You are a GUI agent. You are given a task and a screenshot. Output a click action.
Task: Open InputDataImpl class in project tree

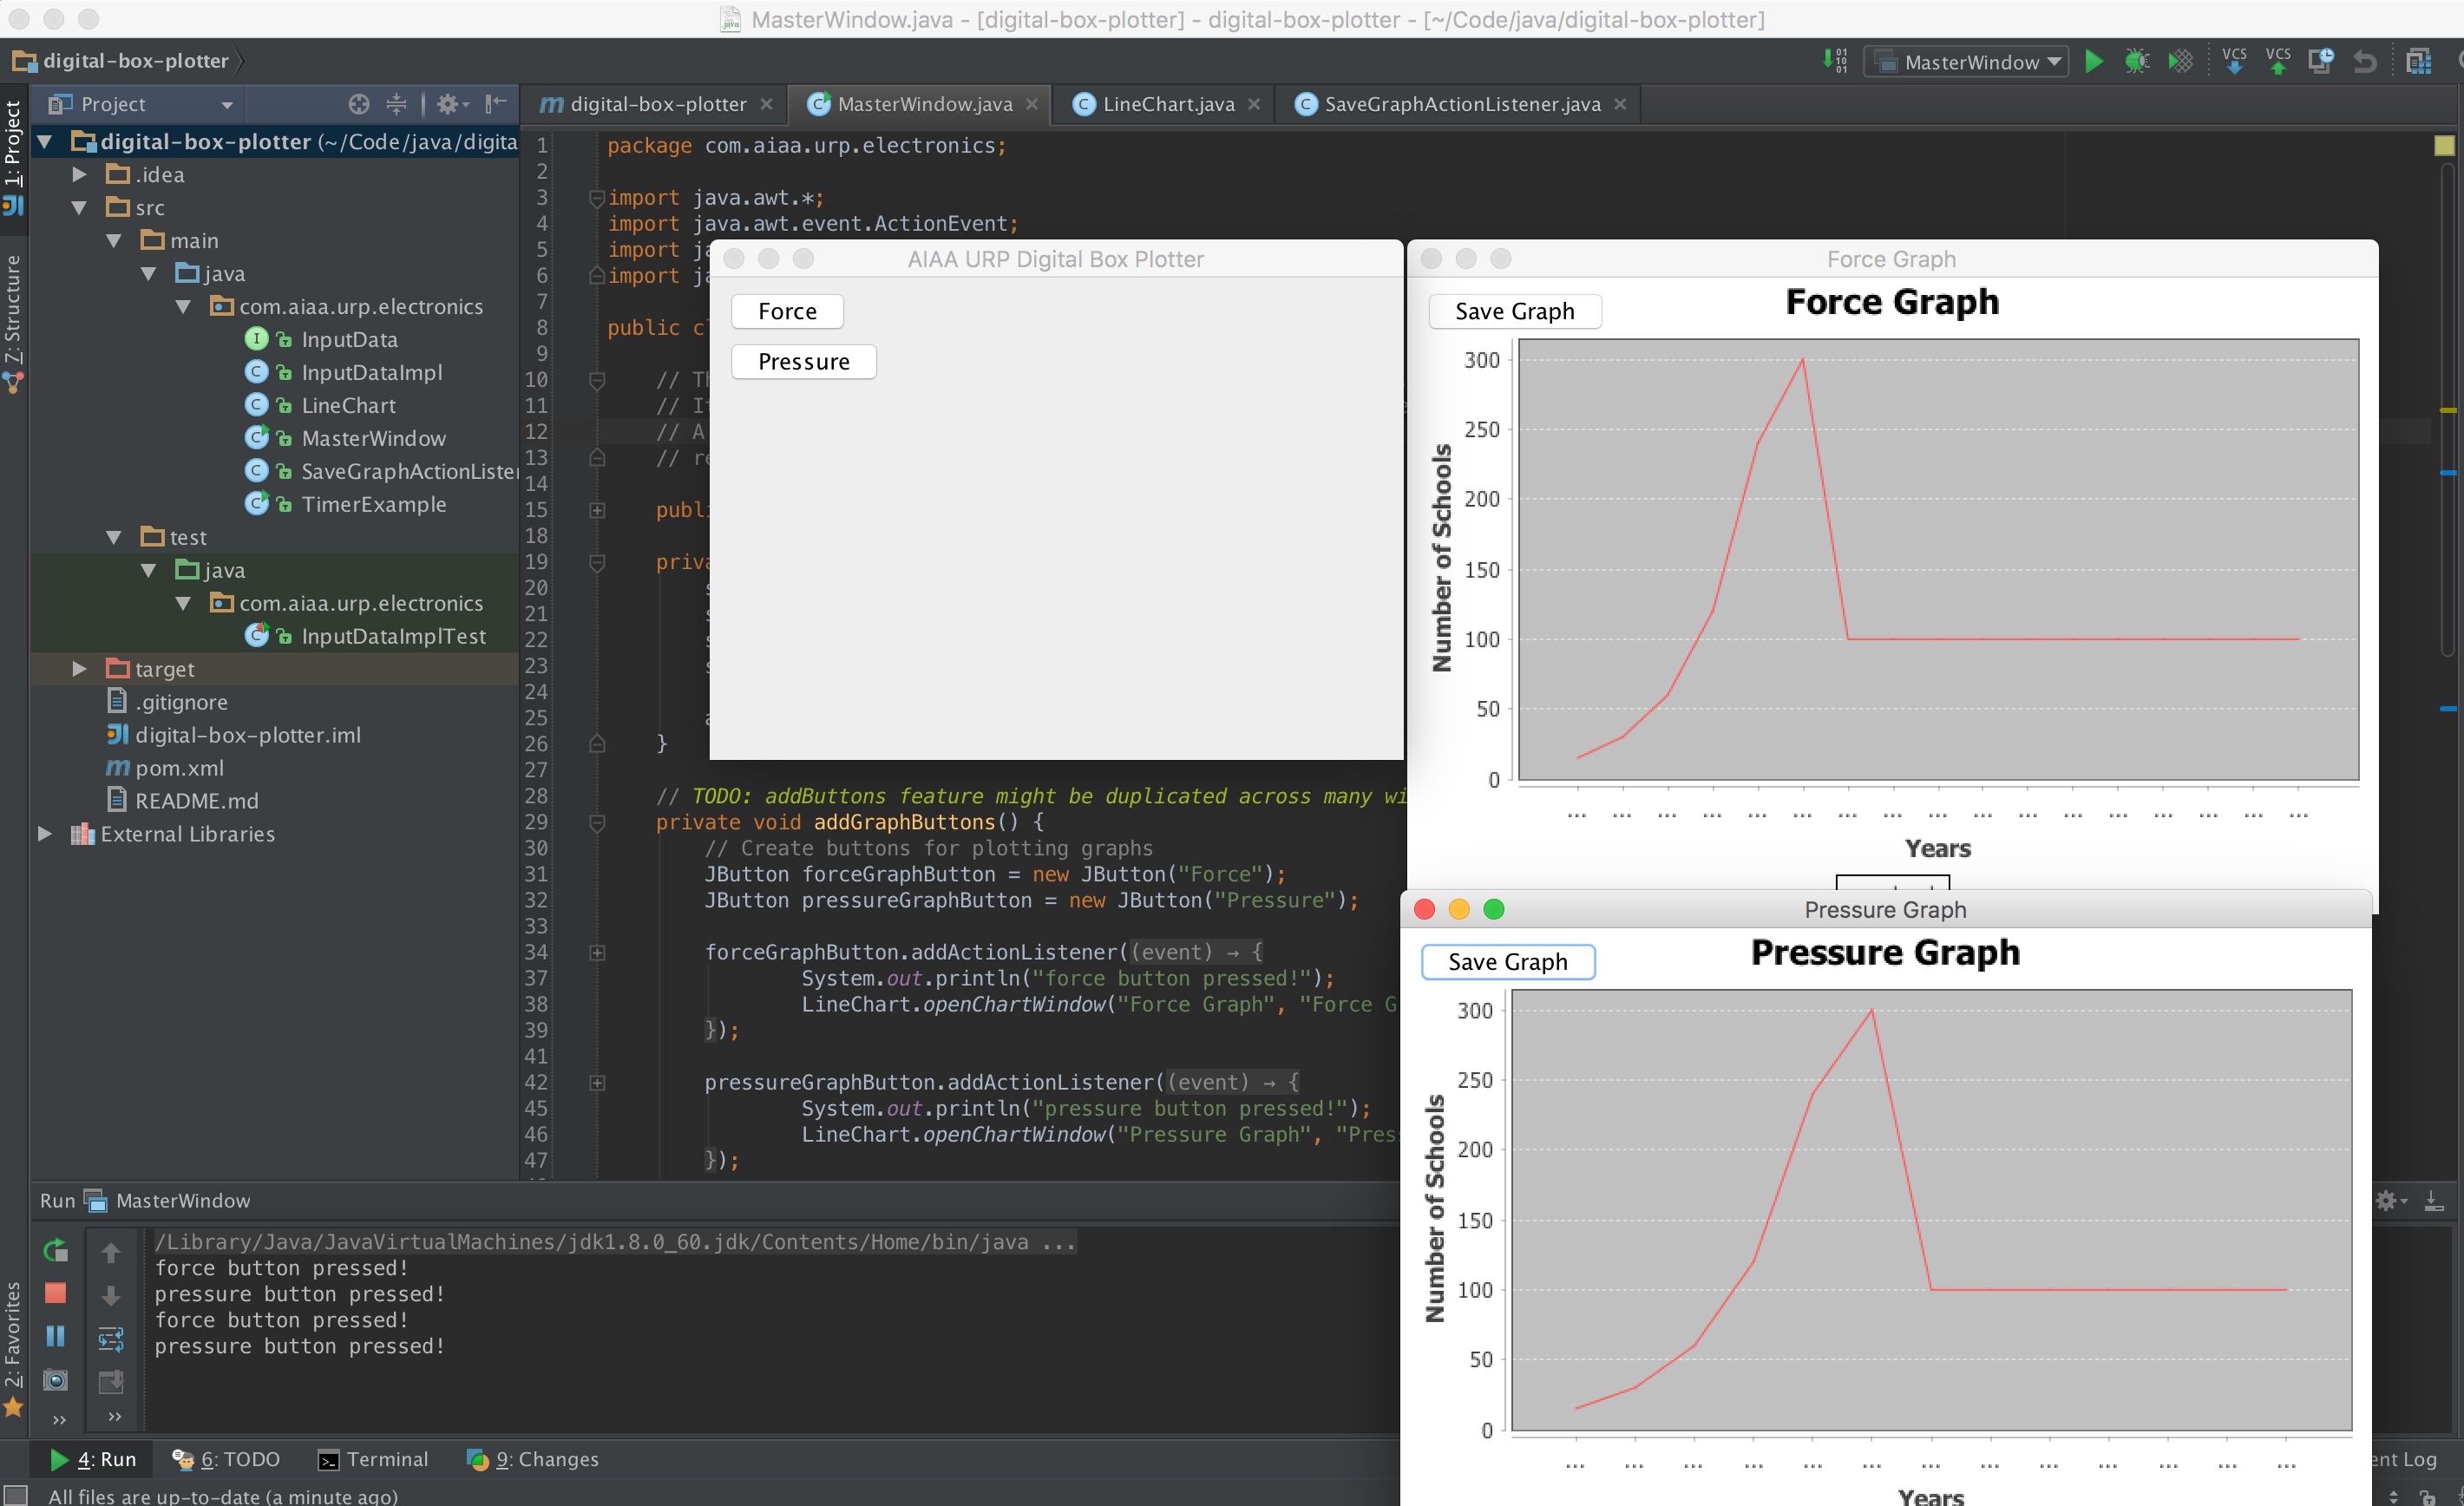tap(371, 373)
